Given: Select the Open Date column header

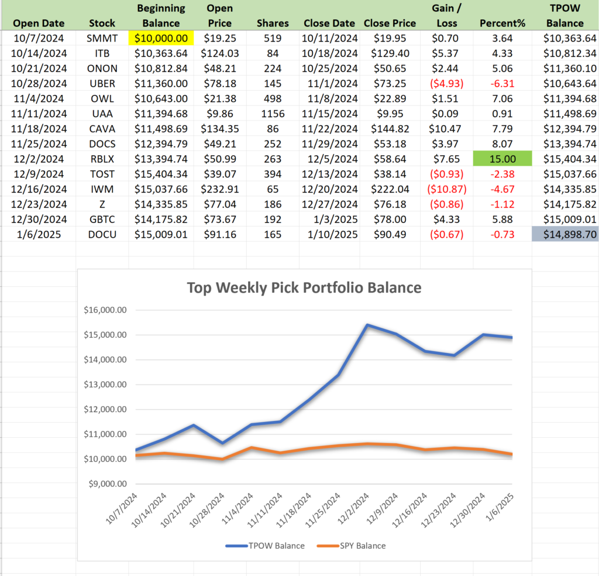Looking at the screenshot, I should click(x=39, y=23).
